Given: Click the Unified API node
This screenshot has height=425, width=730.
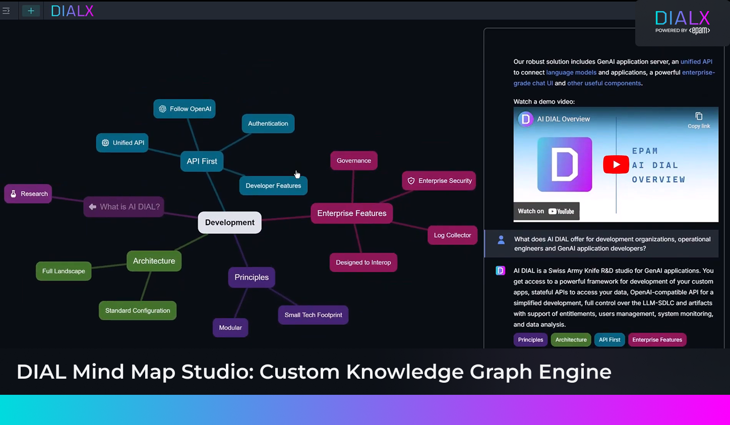Looking at the screenshot, I should (123, 143).
